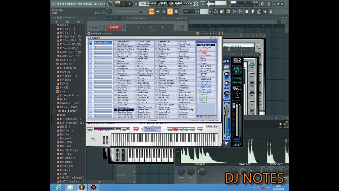Toggle the orange piano keyboard icon
Image resolution: width=339 pixels, height=191 pixels.
tap(151, 11)
